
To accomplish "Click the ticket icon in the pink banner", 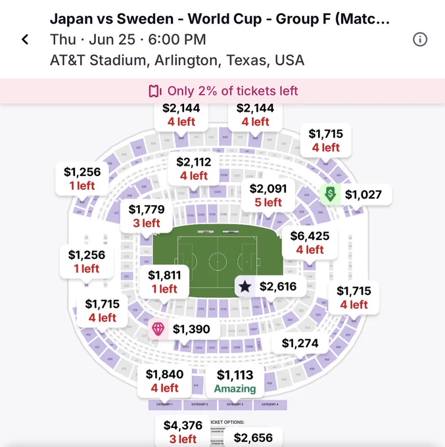I will [x=155, y=91].
